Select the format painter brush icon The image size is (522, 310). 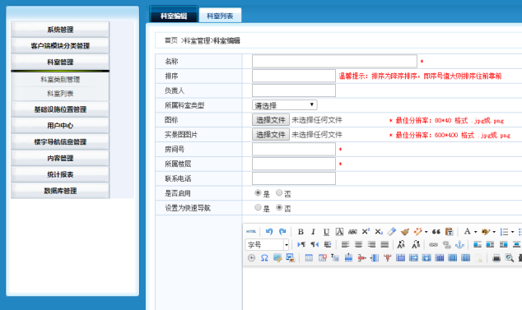pyautogui.click(x=405, y=232)
